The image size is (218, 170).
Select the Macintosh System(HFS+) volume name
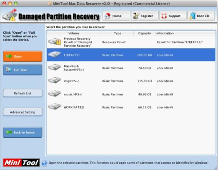coord(74,68)
